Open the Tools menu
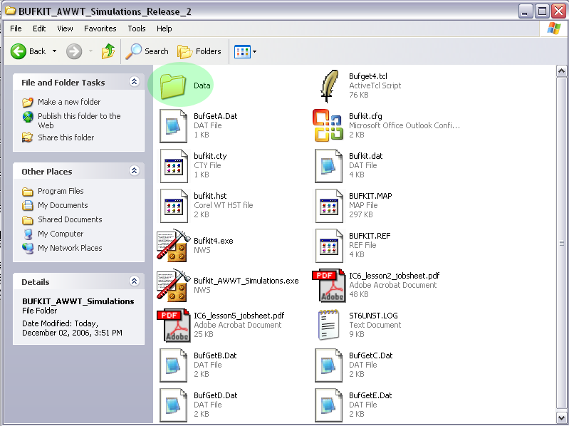569x426 pixels. tap(136, 28)
